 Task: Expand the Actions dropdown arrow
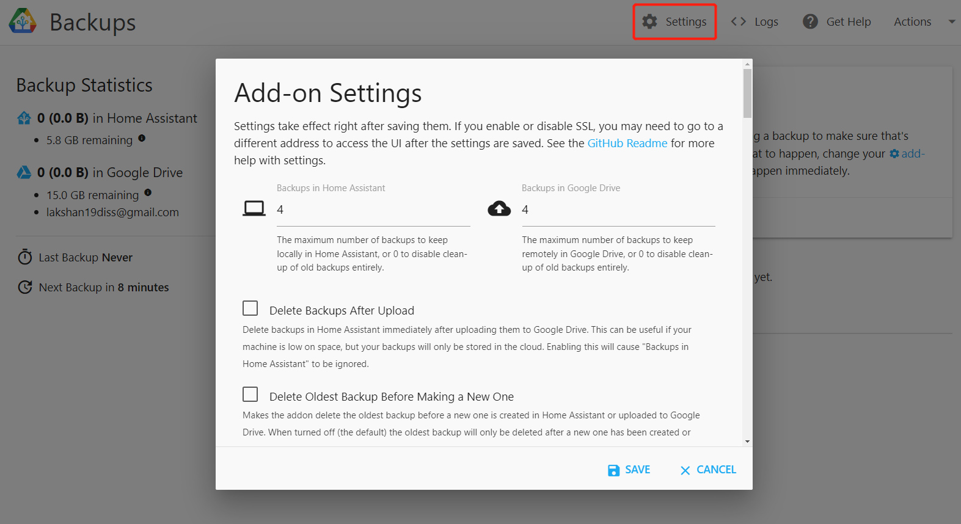(952, 21)
